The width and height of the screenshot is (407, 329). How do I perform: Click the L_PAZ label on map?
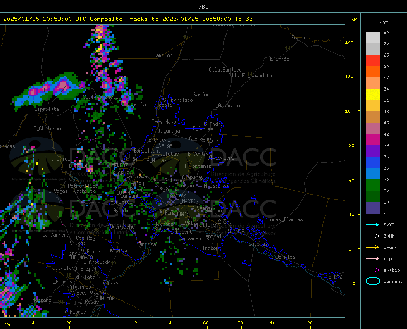(335, 277)
